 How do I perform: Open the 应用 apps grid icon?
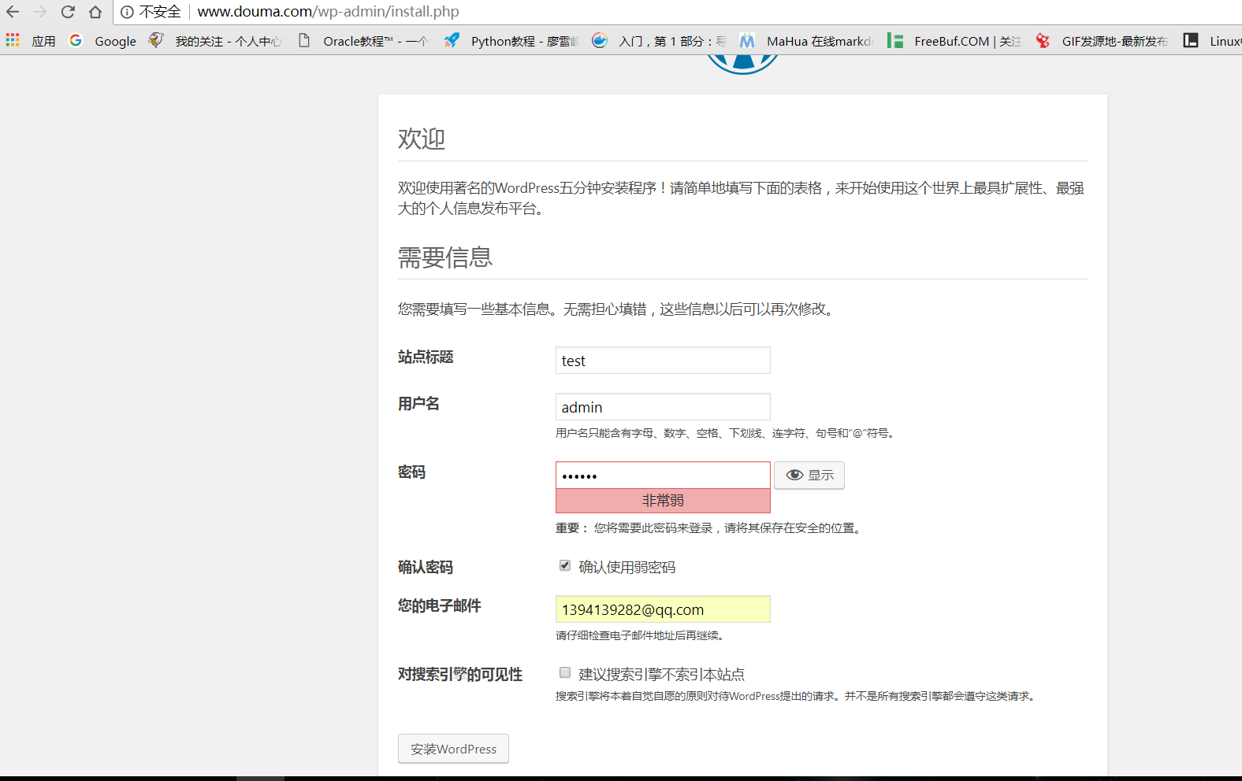click(x=13, y=40)
